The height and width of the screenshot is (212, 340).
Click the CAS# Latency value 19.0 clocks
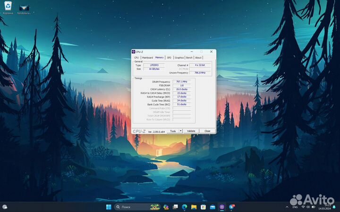coord(182,90)
